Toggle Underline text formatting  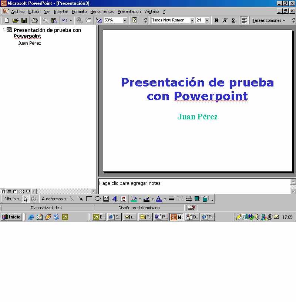[x=233, y=20]
